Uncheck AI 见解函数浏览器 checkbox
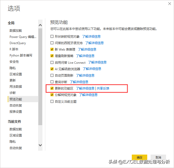 tap(52, 69)
